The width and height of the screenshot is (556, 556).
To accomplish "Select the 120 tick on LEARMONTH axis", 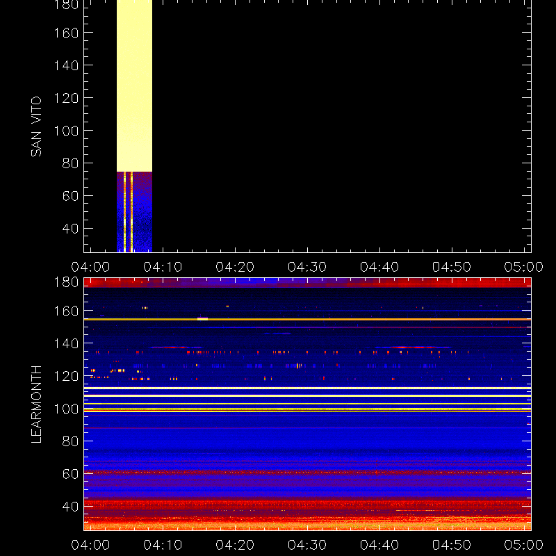I will pos(66,376).
